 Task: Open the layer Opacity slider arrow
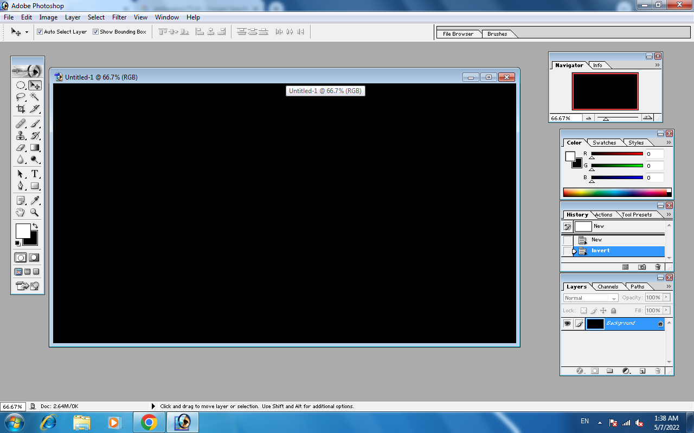pos(667,298)
